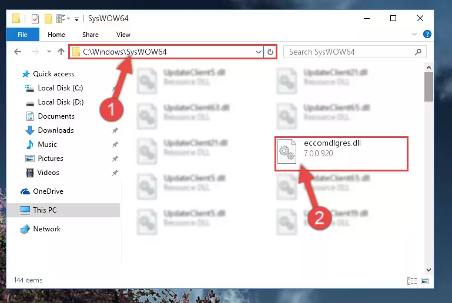The height and width of the screenshot is (303, 452).
Task: Expand the ribbon with the chevron
Action: (414, 34)
